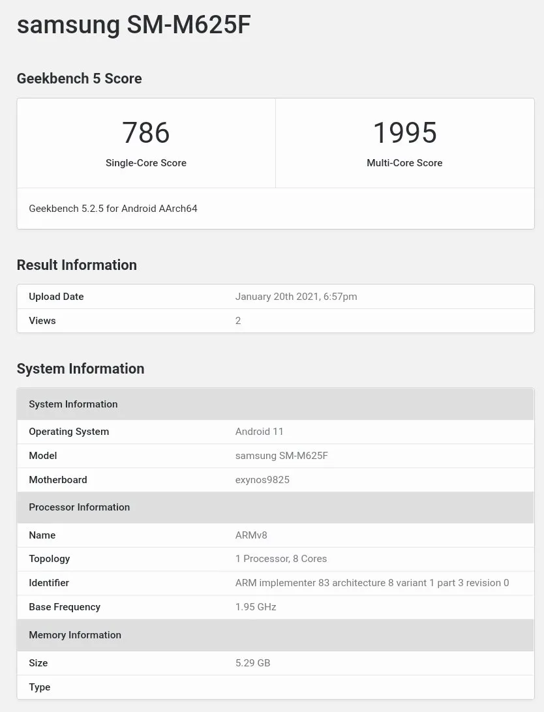Click the 1.95 GHz base frequency value
This screenshot has width=544, height=712.
click(256, 607)
